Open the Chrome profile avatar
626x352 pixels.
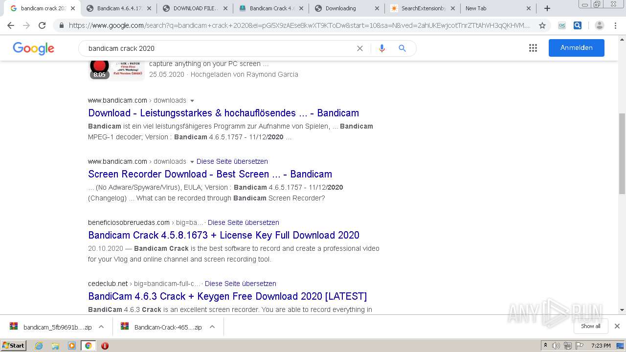(x=599, y=25)
